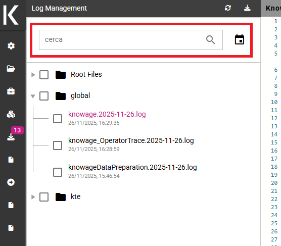Click the kte folder icon
This screenshot has height=246, width=281.
pyautogui.click(x=61, y=197)
